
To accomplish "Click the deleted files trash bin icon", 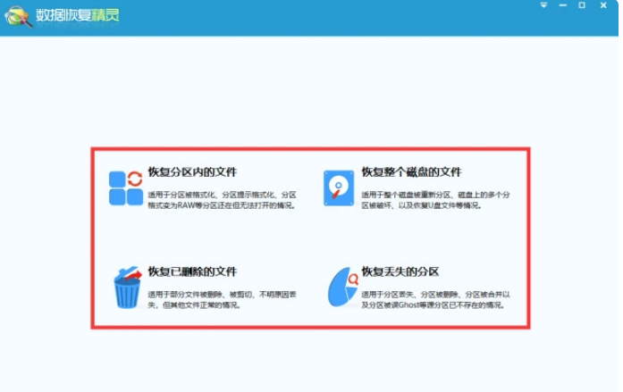I will (x=126, y=287).
